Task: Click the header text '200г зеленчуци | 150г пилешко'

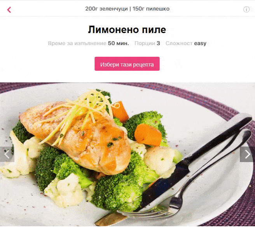Action: [x=127, y=9]
